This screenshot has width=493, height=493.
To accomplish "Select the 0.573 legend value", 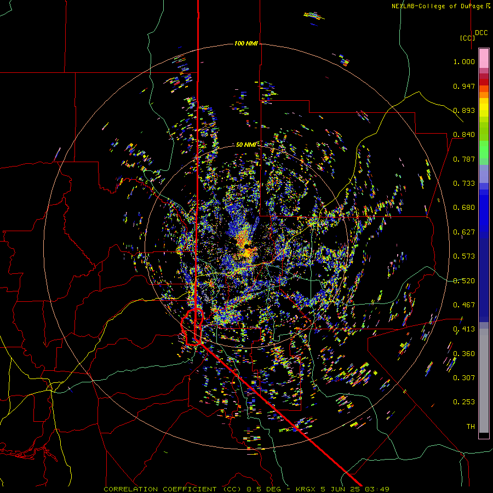I will tap(464, 256).
